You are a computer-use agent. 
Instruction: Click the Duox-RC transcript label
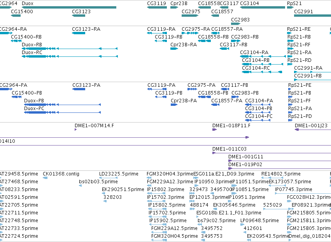(32, 53)
